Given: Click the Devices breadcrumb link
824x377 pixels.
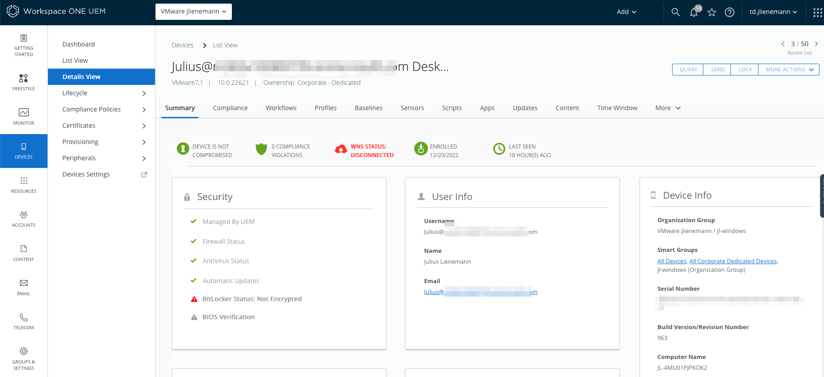Looking at the screenshot, I should pos(183,45).
